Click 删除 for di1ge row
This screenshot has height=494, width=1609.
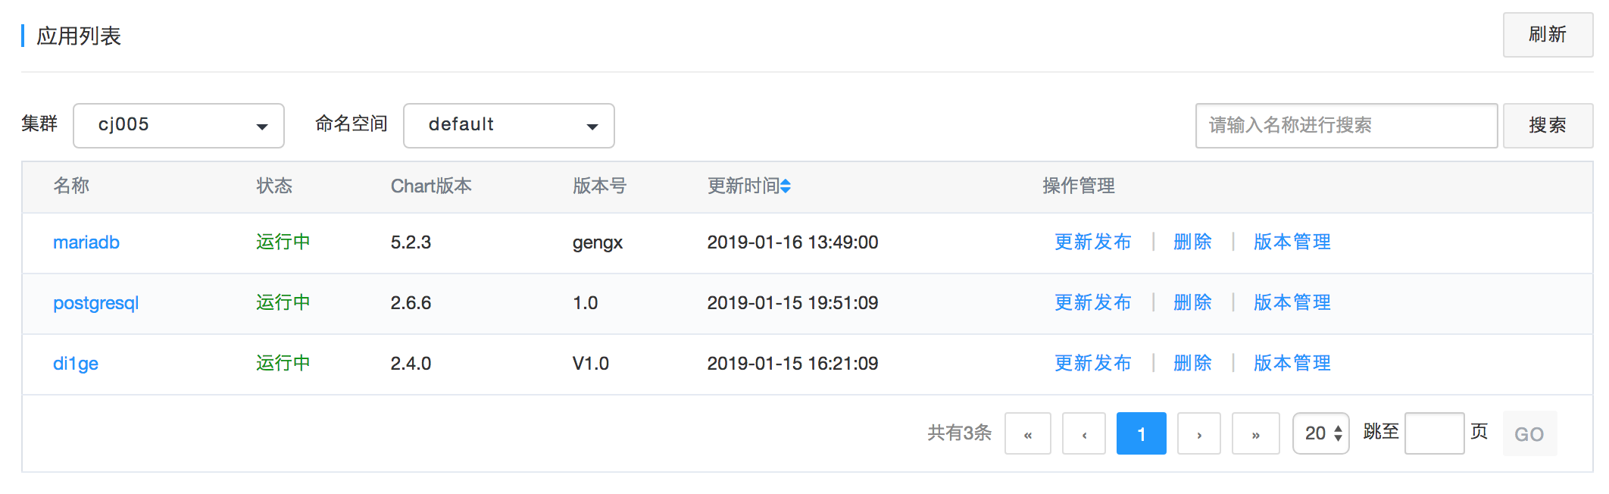point(1193,364)
